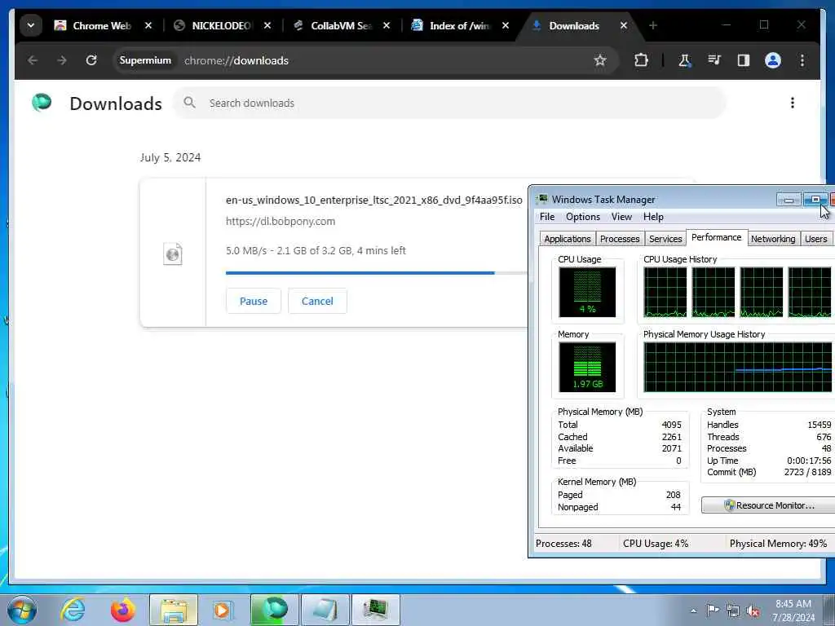Close the CollabVM tab
The height and width of the screenshot is (626, 835).
click(387, 25)
